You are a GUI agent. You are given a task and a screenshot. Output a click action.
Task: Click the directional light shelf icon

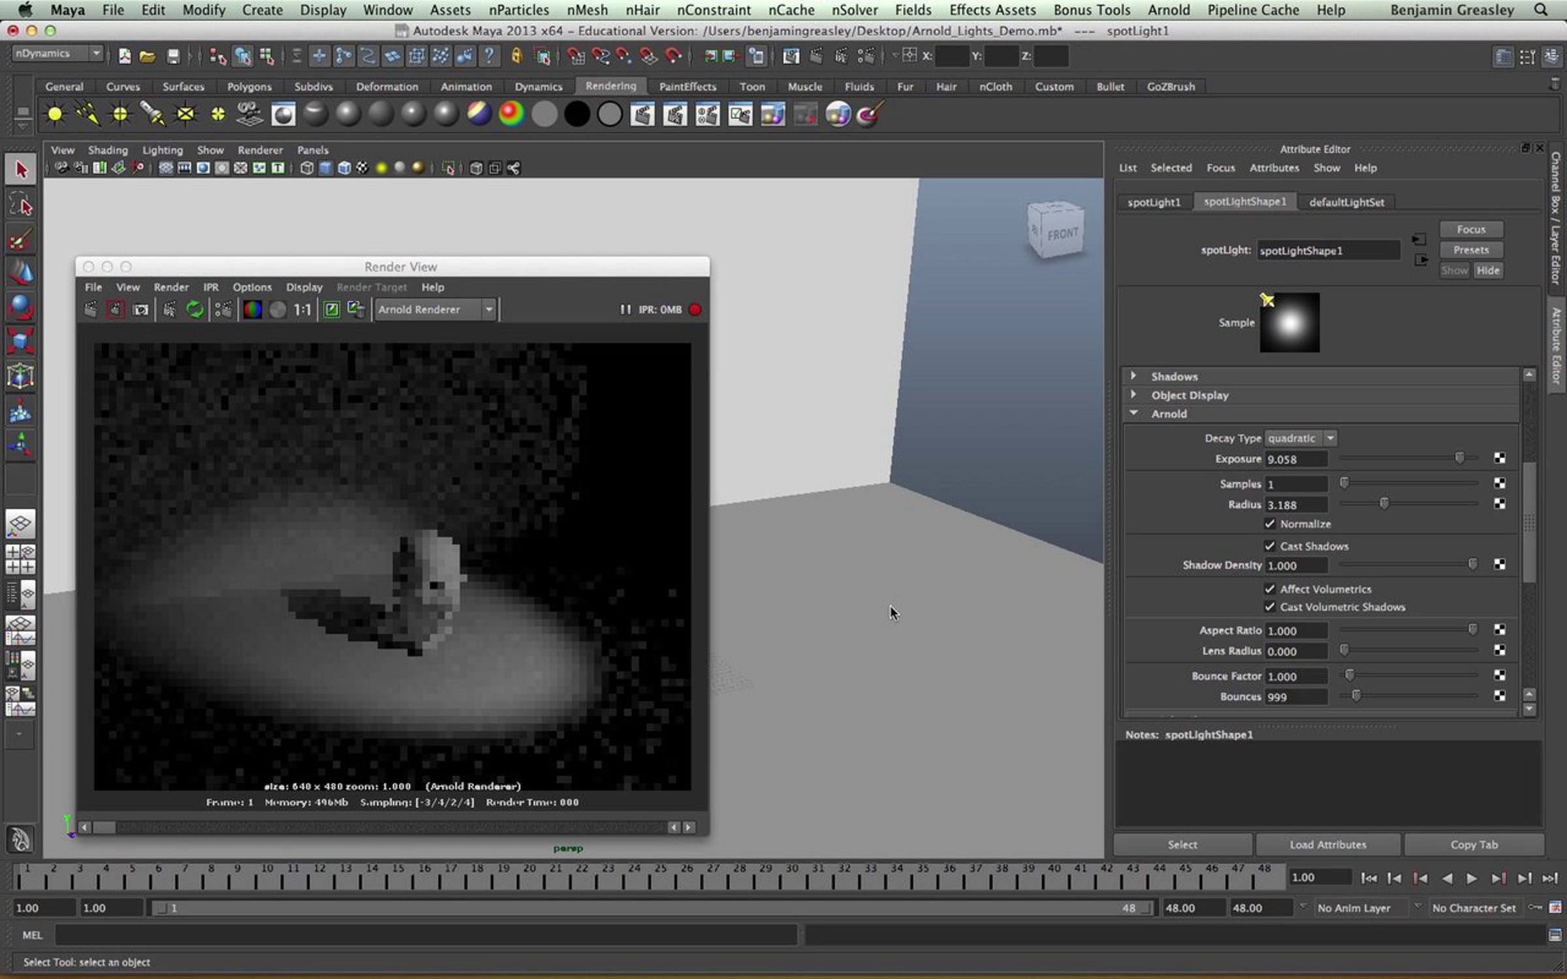87,114
